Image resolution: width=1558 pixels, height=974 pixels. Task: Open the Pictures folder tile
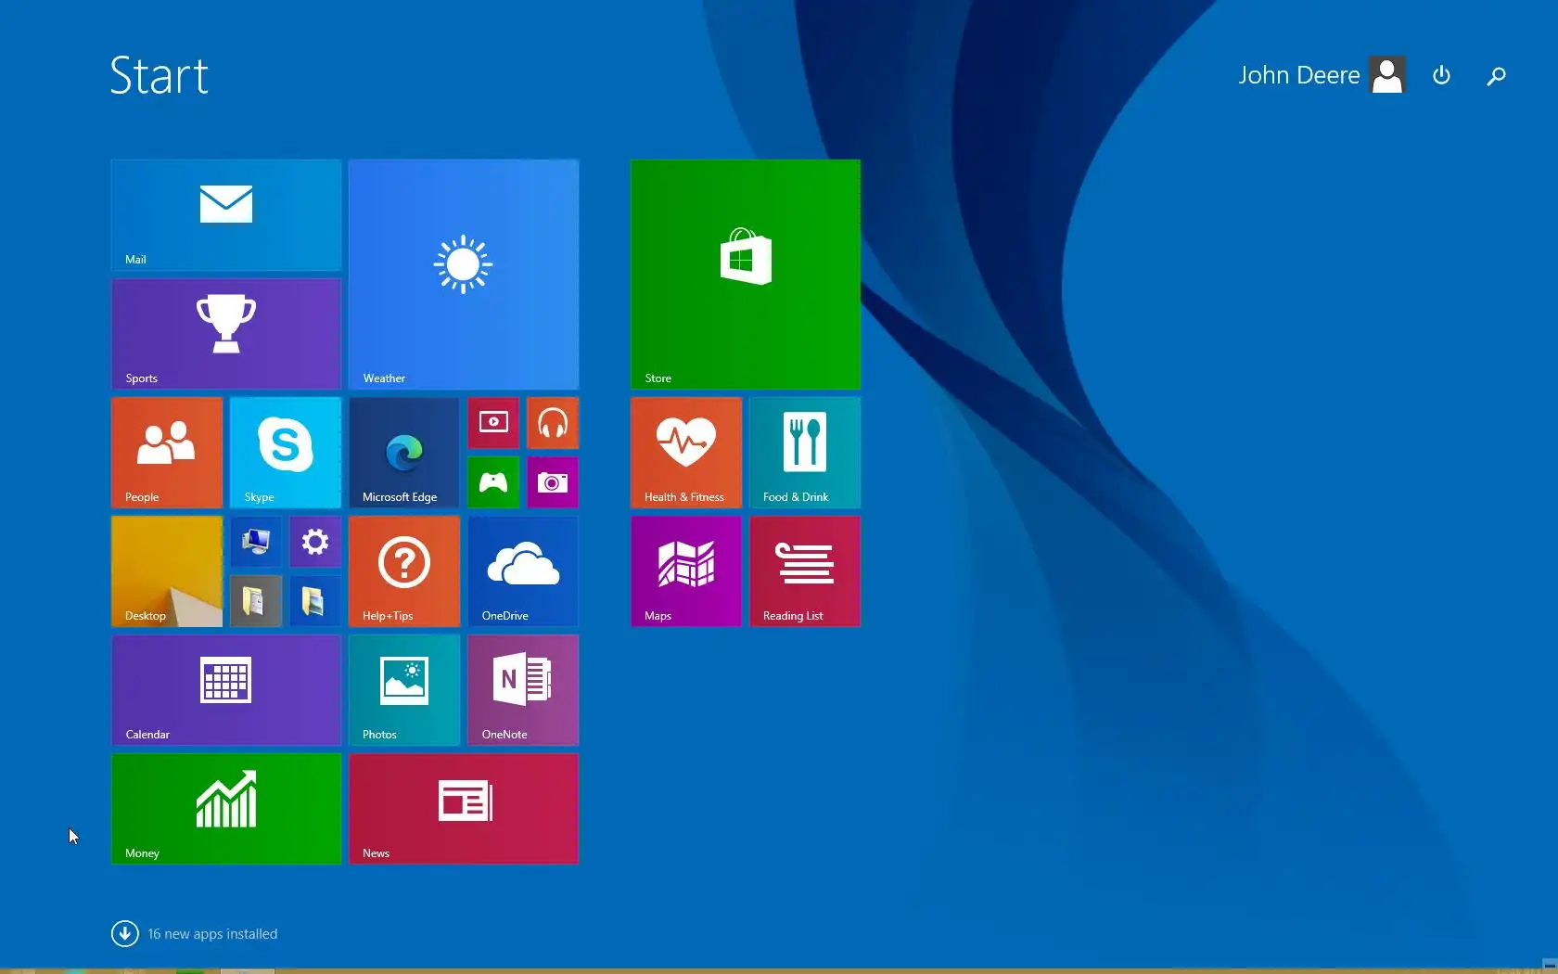tap(315, 601)
